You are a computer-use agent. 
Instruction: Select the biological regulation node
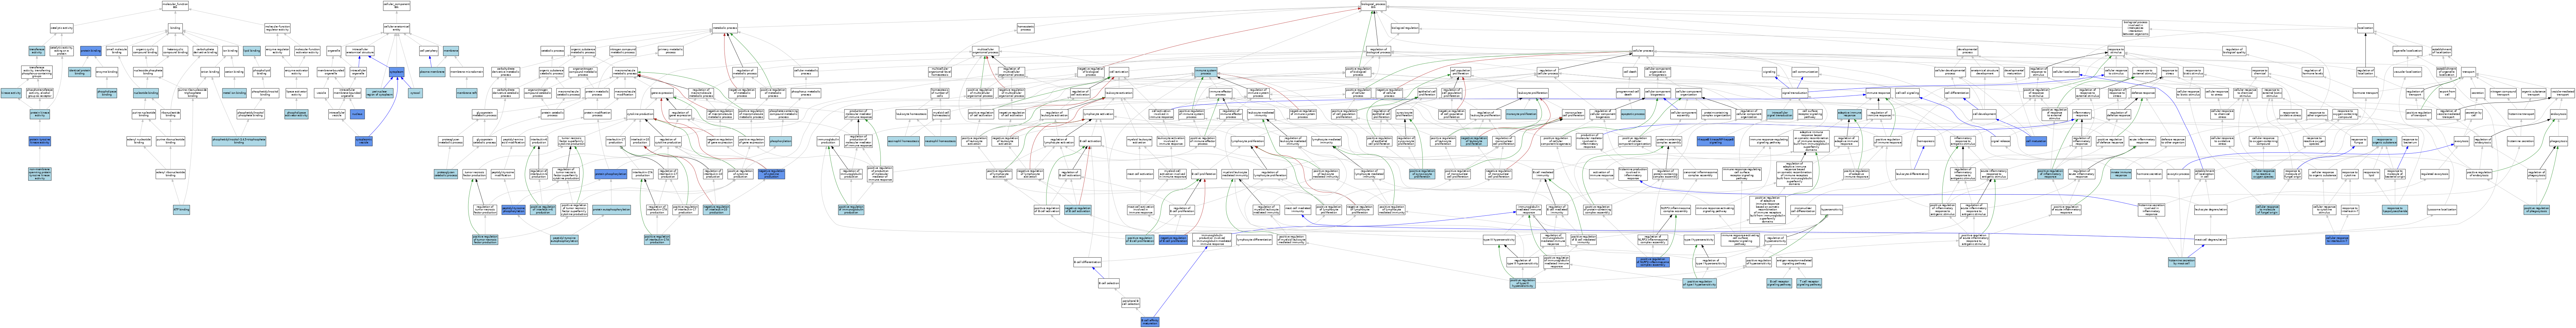coord(1405,28)
